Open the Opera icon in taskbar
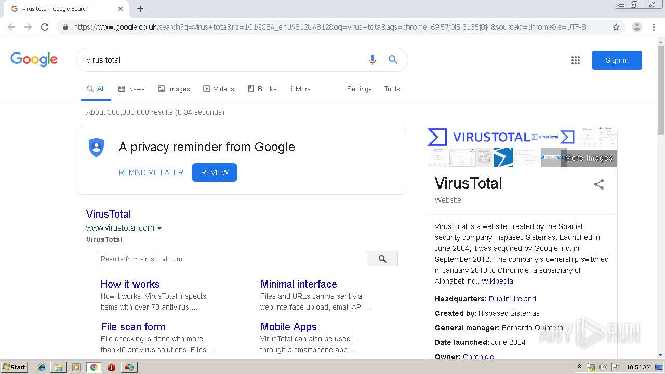 tap(111, 367)
